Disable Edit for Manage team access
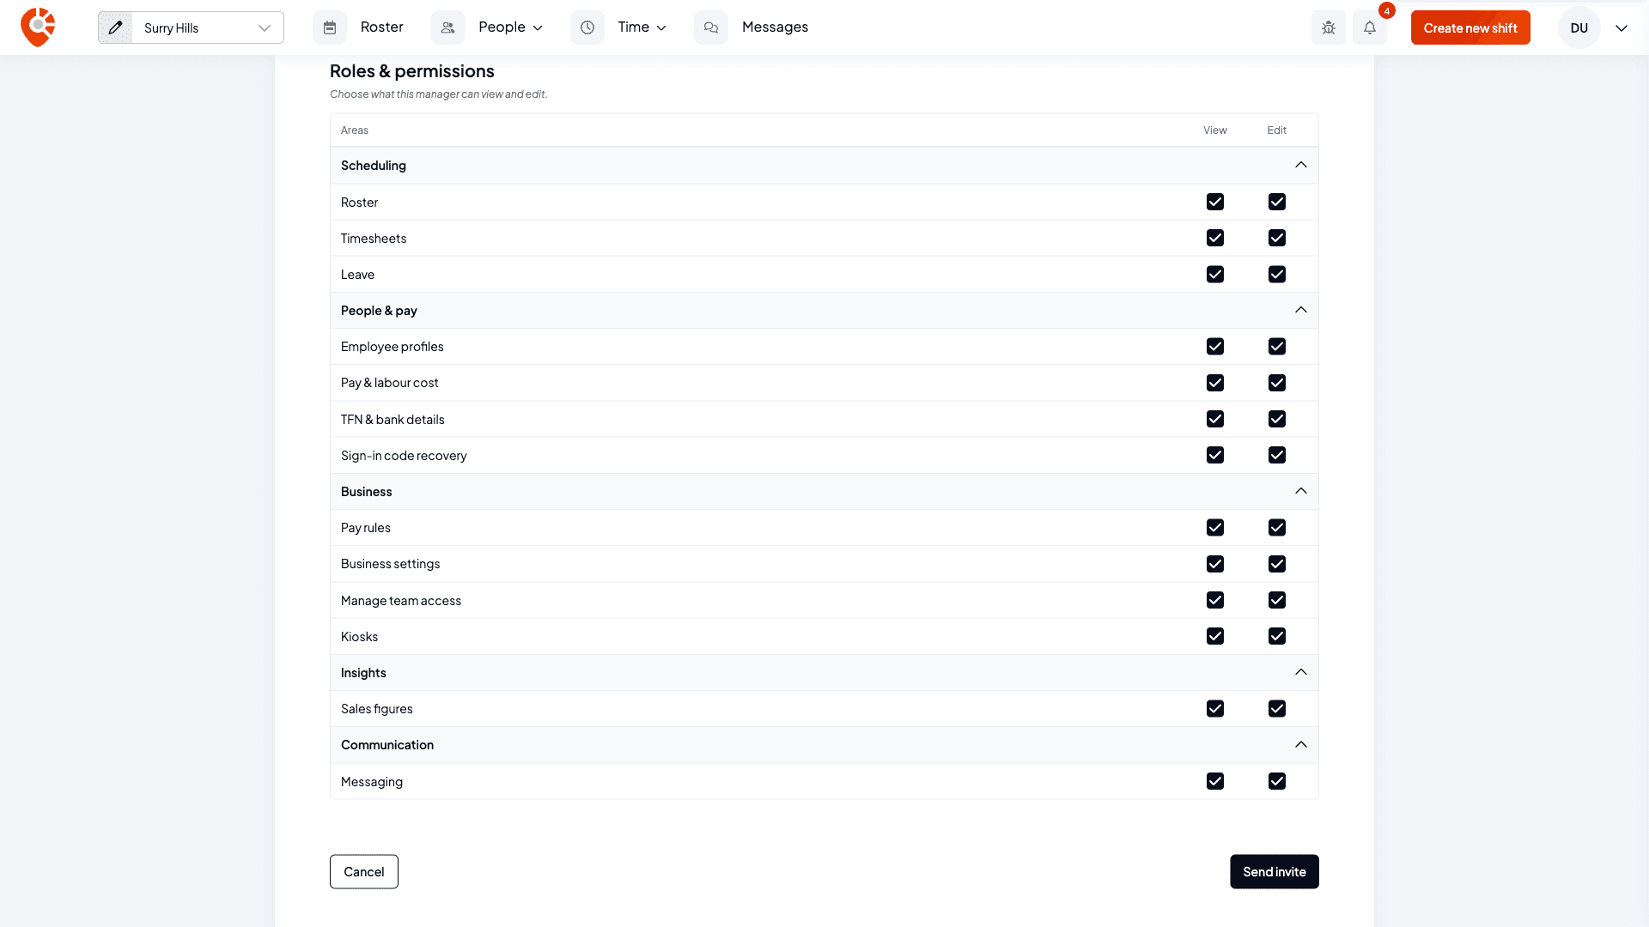The height and width of the screenshot is (927, 1649). (1277, 600)
